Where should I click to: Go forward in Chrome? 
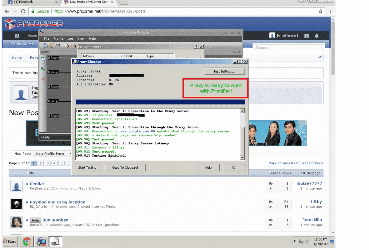coord(15,11)
